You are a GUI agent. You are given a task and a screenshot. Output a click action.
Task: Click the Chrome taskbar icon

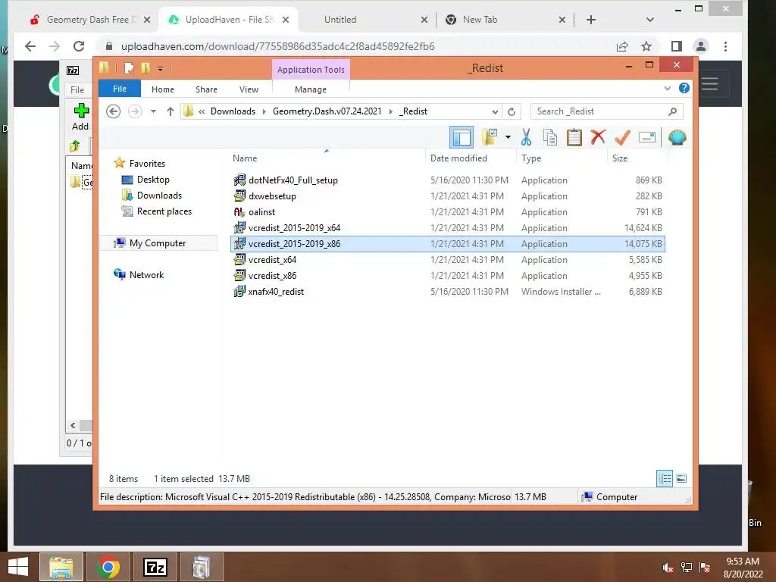coord(108,567)
